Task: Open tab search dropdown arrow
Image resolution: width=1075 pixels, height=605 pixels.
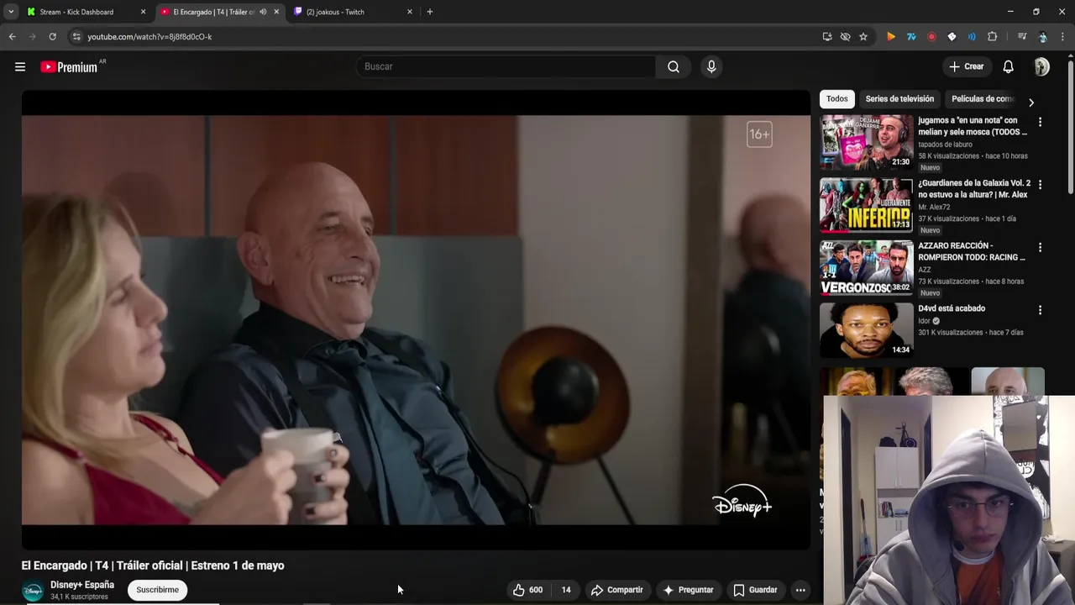Action: 11,12
